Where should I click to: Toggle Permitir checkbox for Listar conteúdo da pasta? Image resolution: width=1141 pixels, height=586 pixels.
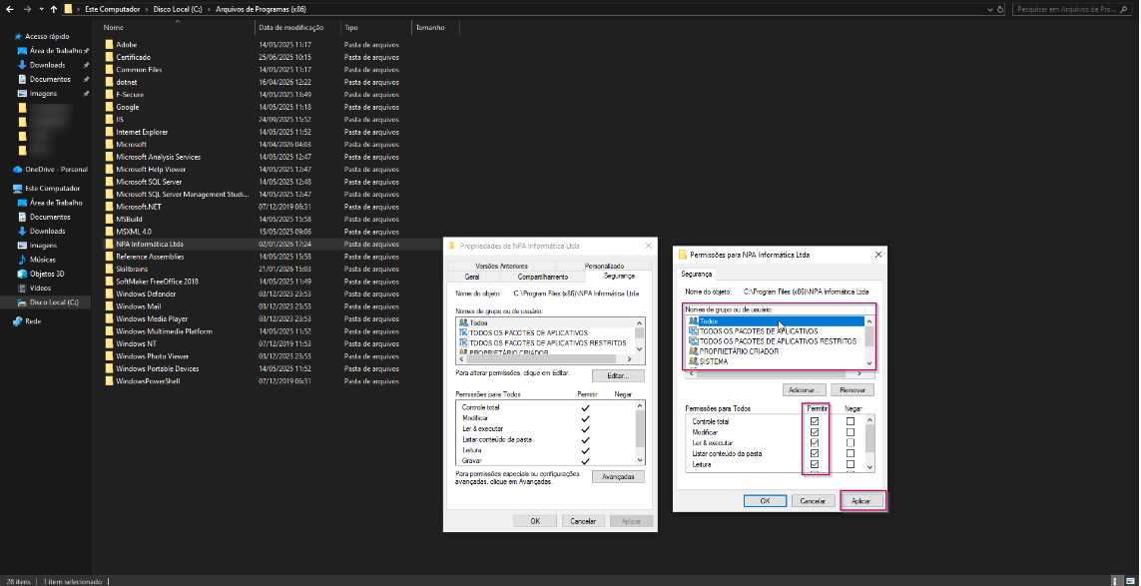click(815, 453)
